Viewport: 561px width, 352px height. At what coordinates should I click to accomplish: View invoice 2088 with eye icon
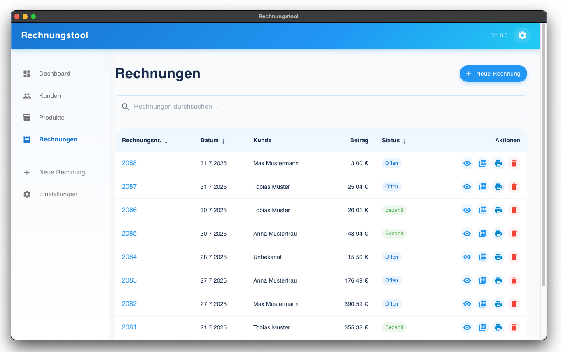467,163
